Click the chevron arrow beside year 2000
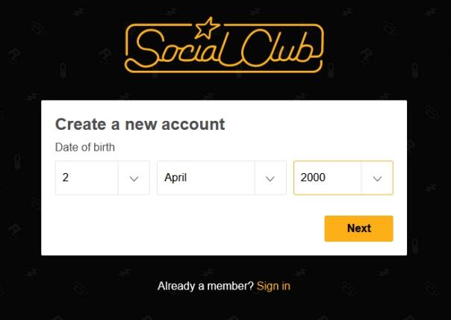Image resolution: width=451 pixels, height=320 pixels. (x=377, y=178)
